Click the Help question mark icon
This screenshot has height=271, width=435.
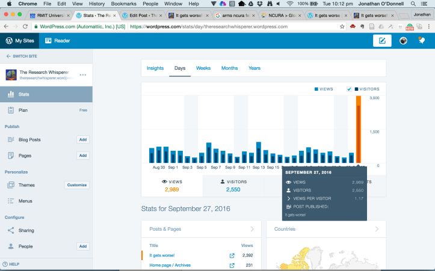(5, 264)
